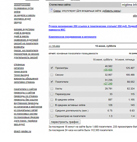Viewport: 137px width, 142px height.
Task: Open переходы без ссылки report
Action: point(26,100)
